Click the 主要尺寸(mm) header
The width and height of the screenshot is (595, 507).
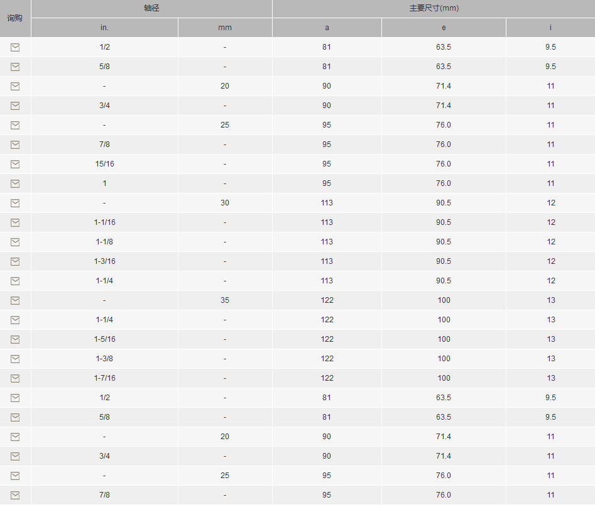(x=434, y=8)
